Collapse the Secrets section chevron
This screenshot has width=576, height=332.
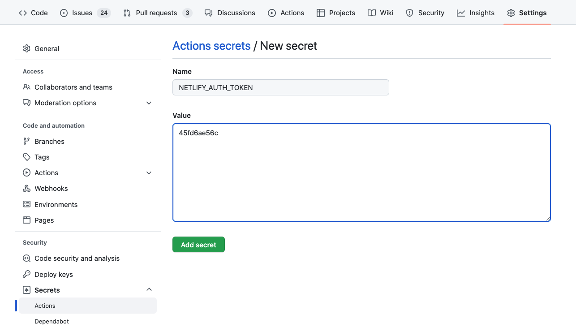[149, 290]
